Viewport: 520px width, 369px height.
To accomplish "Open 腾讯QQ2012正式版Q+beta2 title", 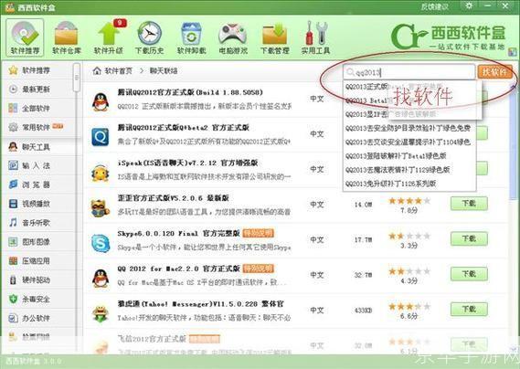I will pos(183,128).
